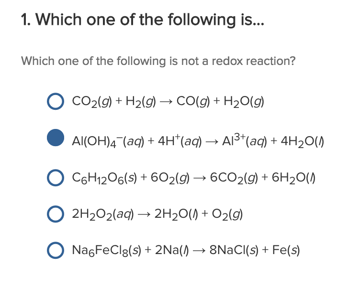337x298 pixels.
Task: Click the Na6FeCl8(s) + 2Na(l) equation text
Action: (124, 250)
